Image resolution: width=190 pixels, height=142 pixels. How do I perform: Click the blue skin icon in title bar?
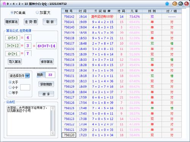pos(167,4)
